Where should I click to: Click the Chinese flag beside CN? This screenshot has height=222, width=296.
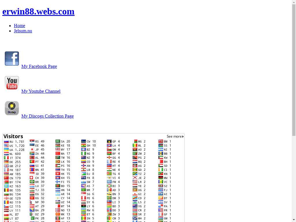(x=6, y=178)
